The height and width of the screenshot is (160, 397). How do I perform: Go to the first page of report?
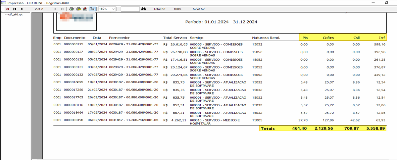15,9
